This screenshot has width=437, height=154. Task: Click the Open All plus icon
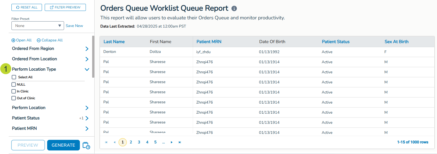pyautogui.click(x=13, y=40)
